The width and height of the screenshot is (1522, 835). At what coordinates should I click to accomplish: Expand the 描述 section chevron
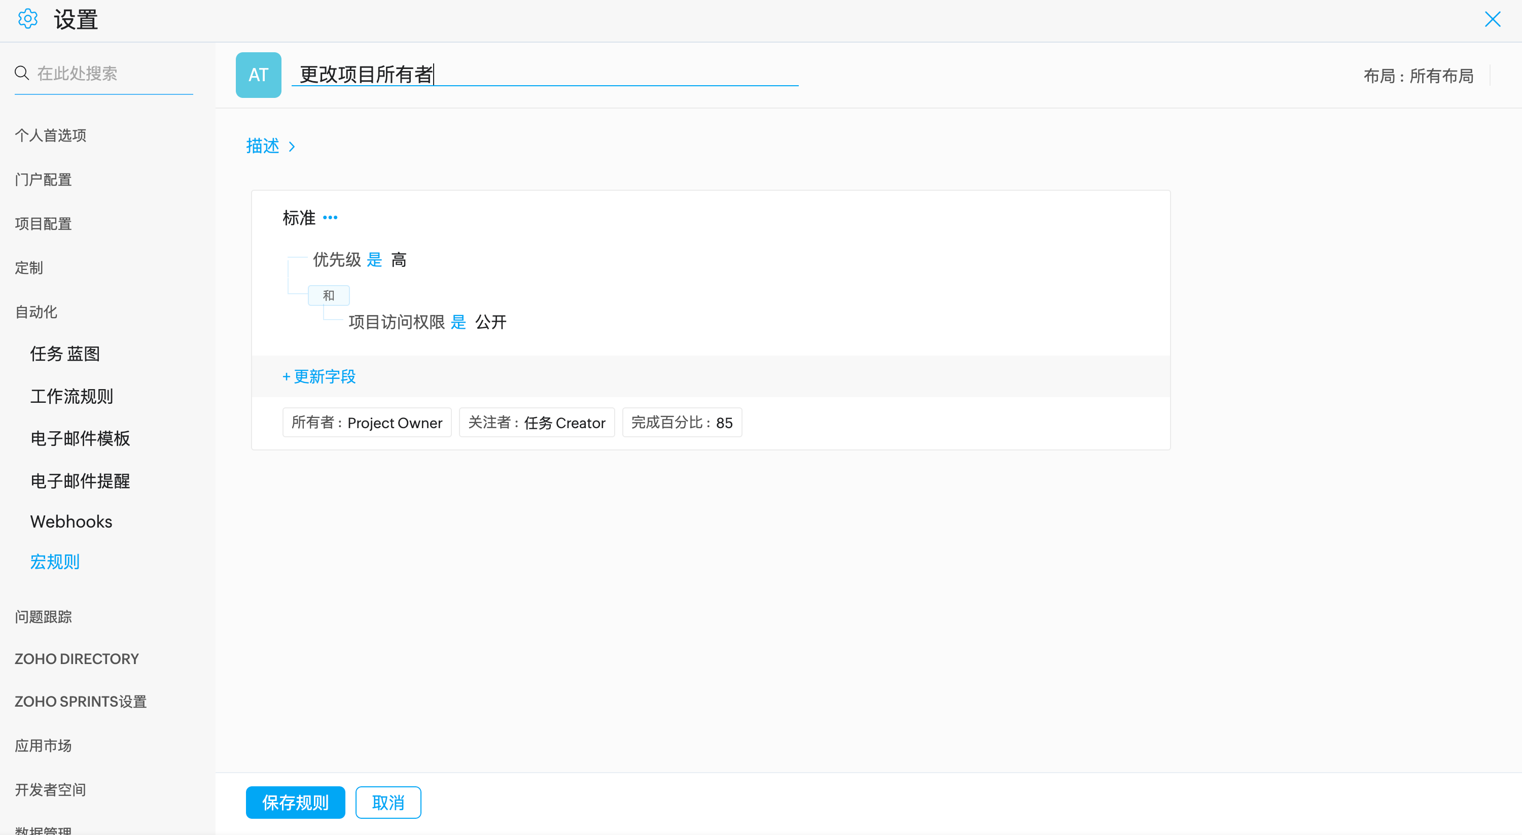click(292, 147)
